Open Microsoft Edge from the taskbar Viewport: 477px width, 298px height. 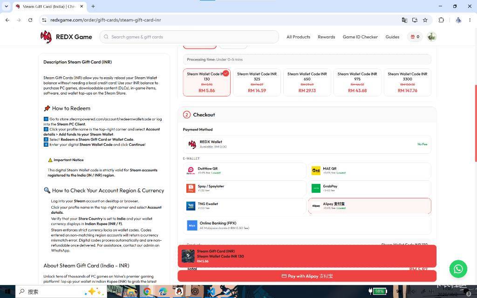[163, 291]
